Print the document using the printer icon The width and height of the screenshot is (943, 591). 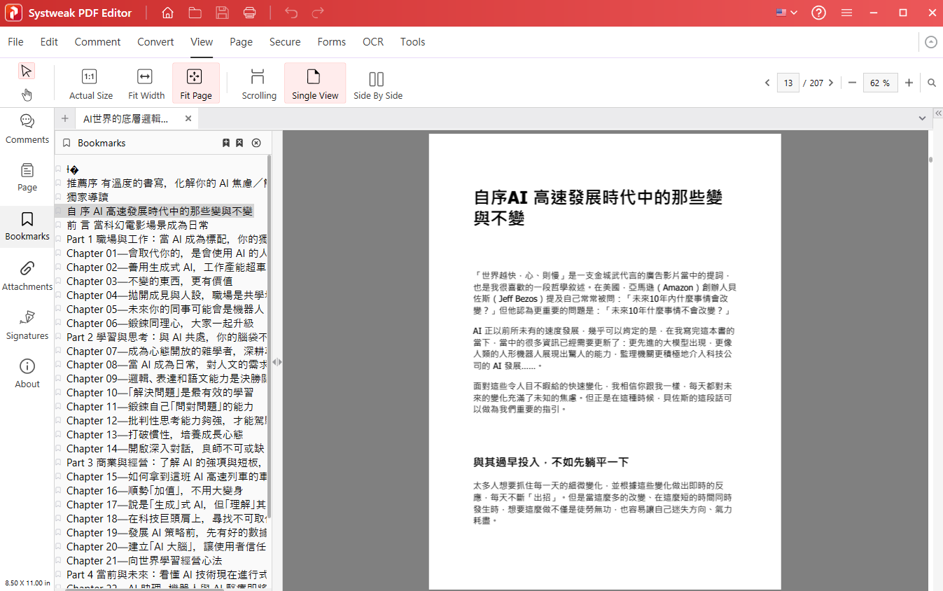[249, 13]
